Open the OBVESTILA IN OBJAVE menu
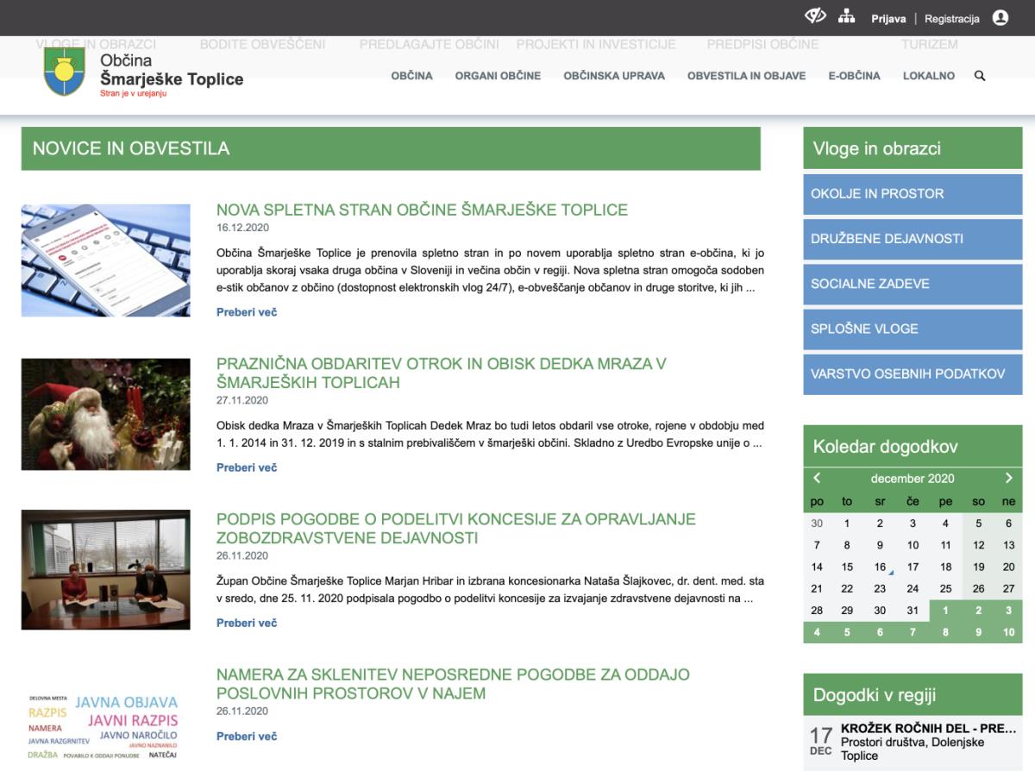 click(x=746, y=76)
